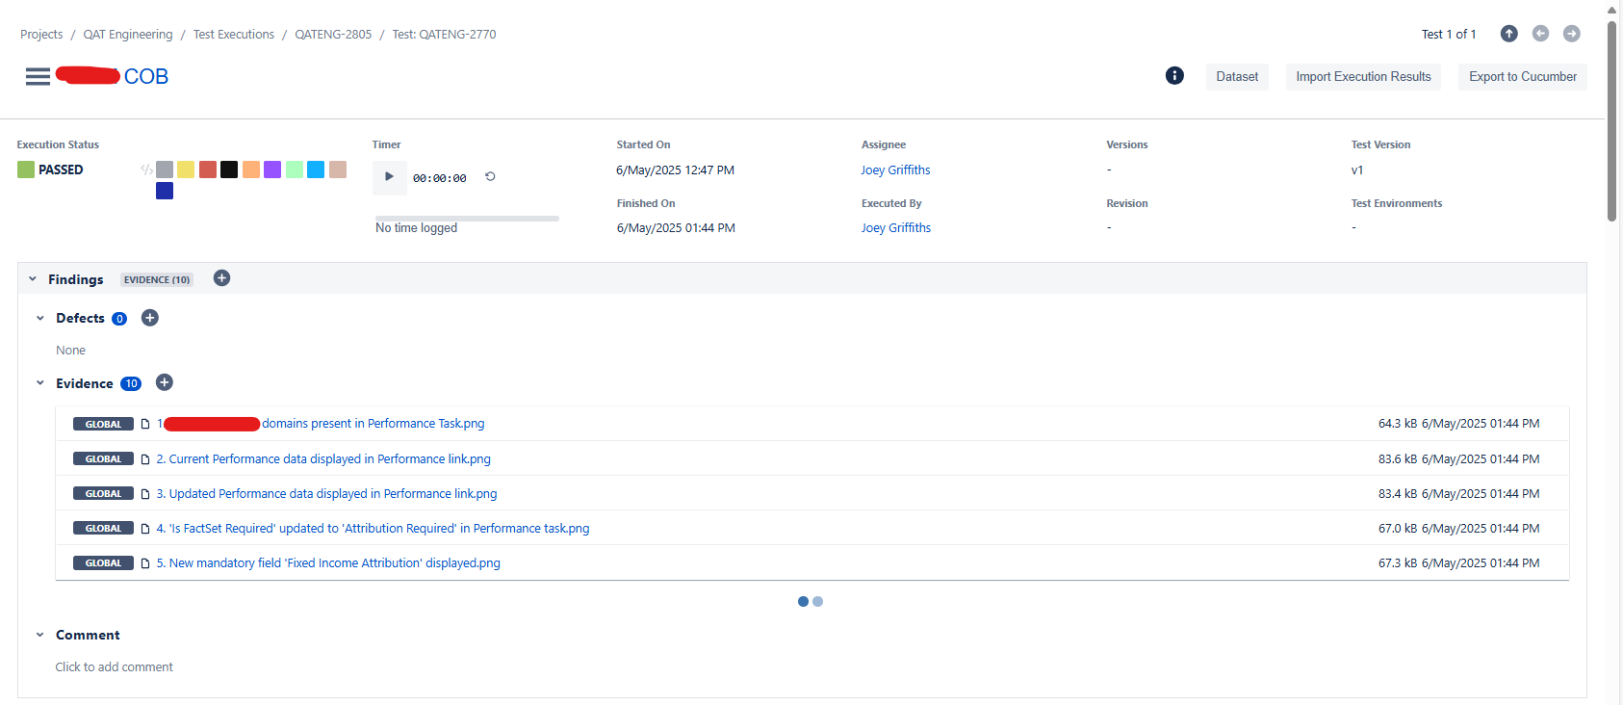Open the Test Executions breadcrumb
The height and width of the screenshot is (705, 1623).
point(234,34)
